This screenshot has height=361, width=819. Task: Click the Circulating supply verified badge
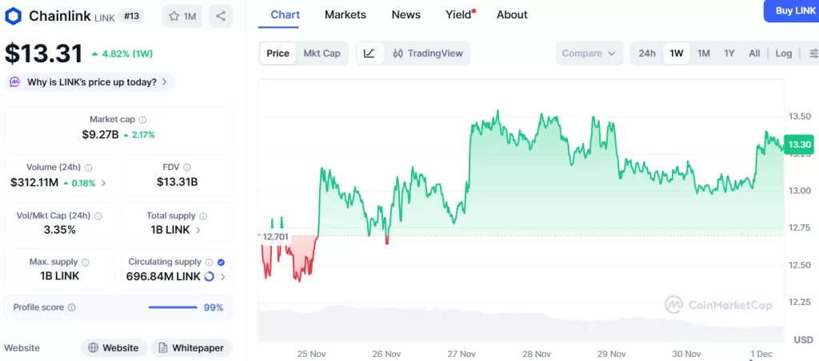click(221, 262)
